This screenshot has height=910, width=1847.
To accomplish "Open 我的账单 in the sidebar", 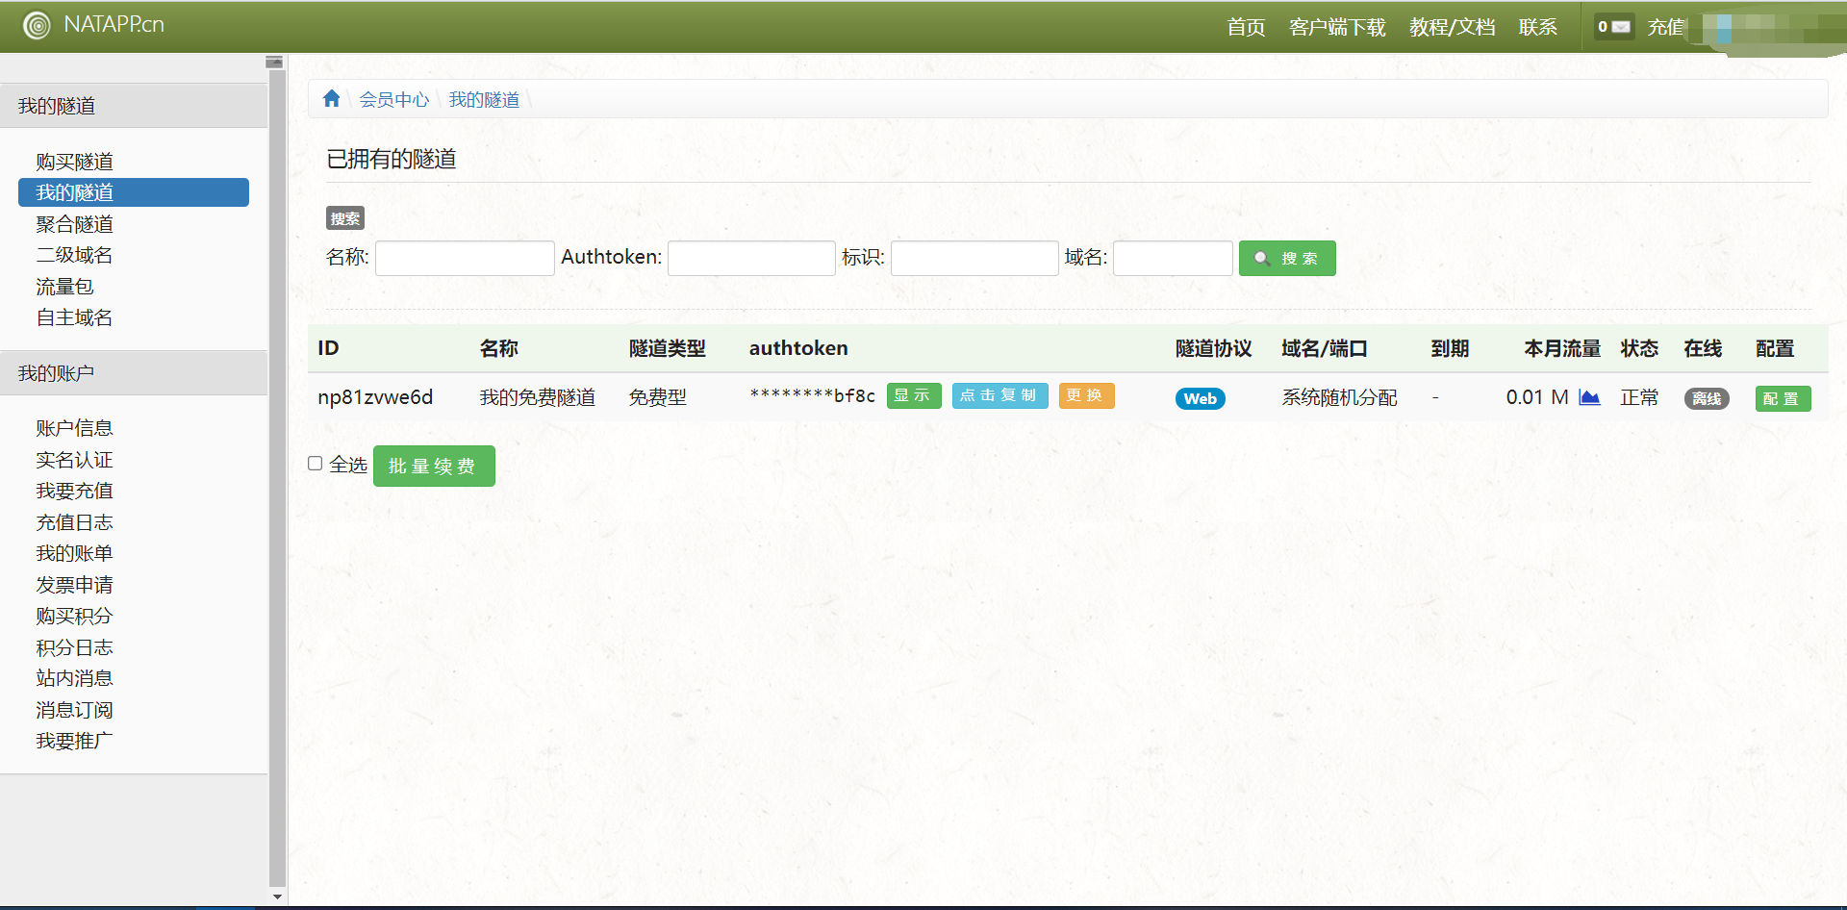I will (75, 553).
